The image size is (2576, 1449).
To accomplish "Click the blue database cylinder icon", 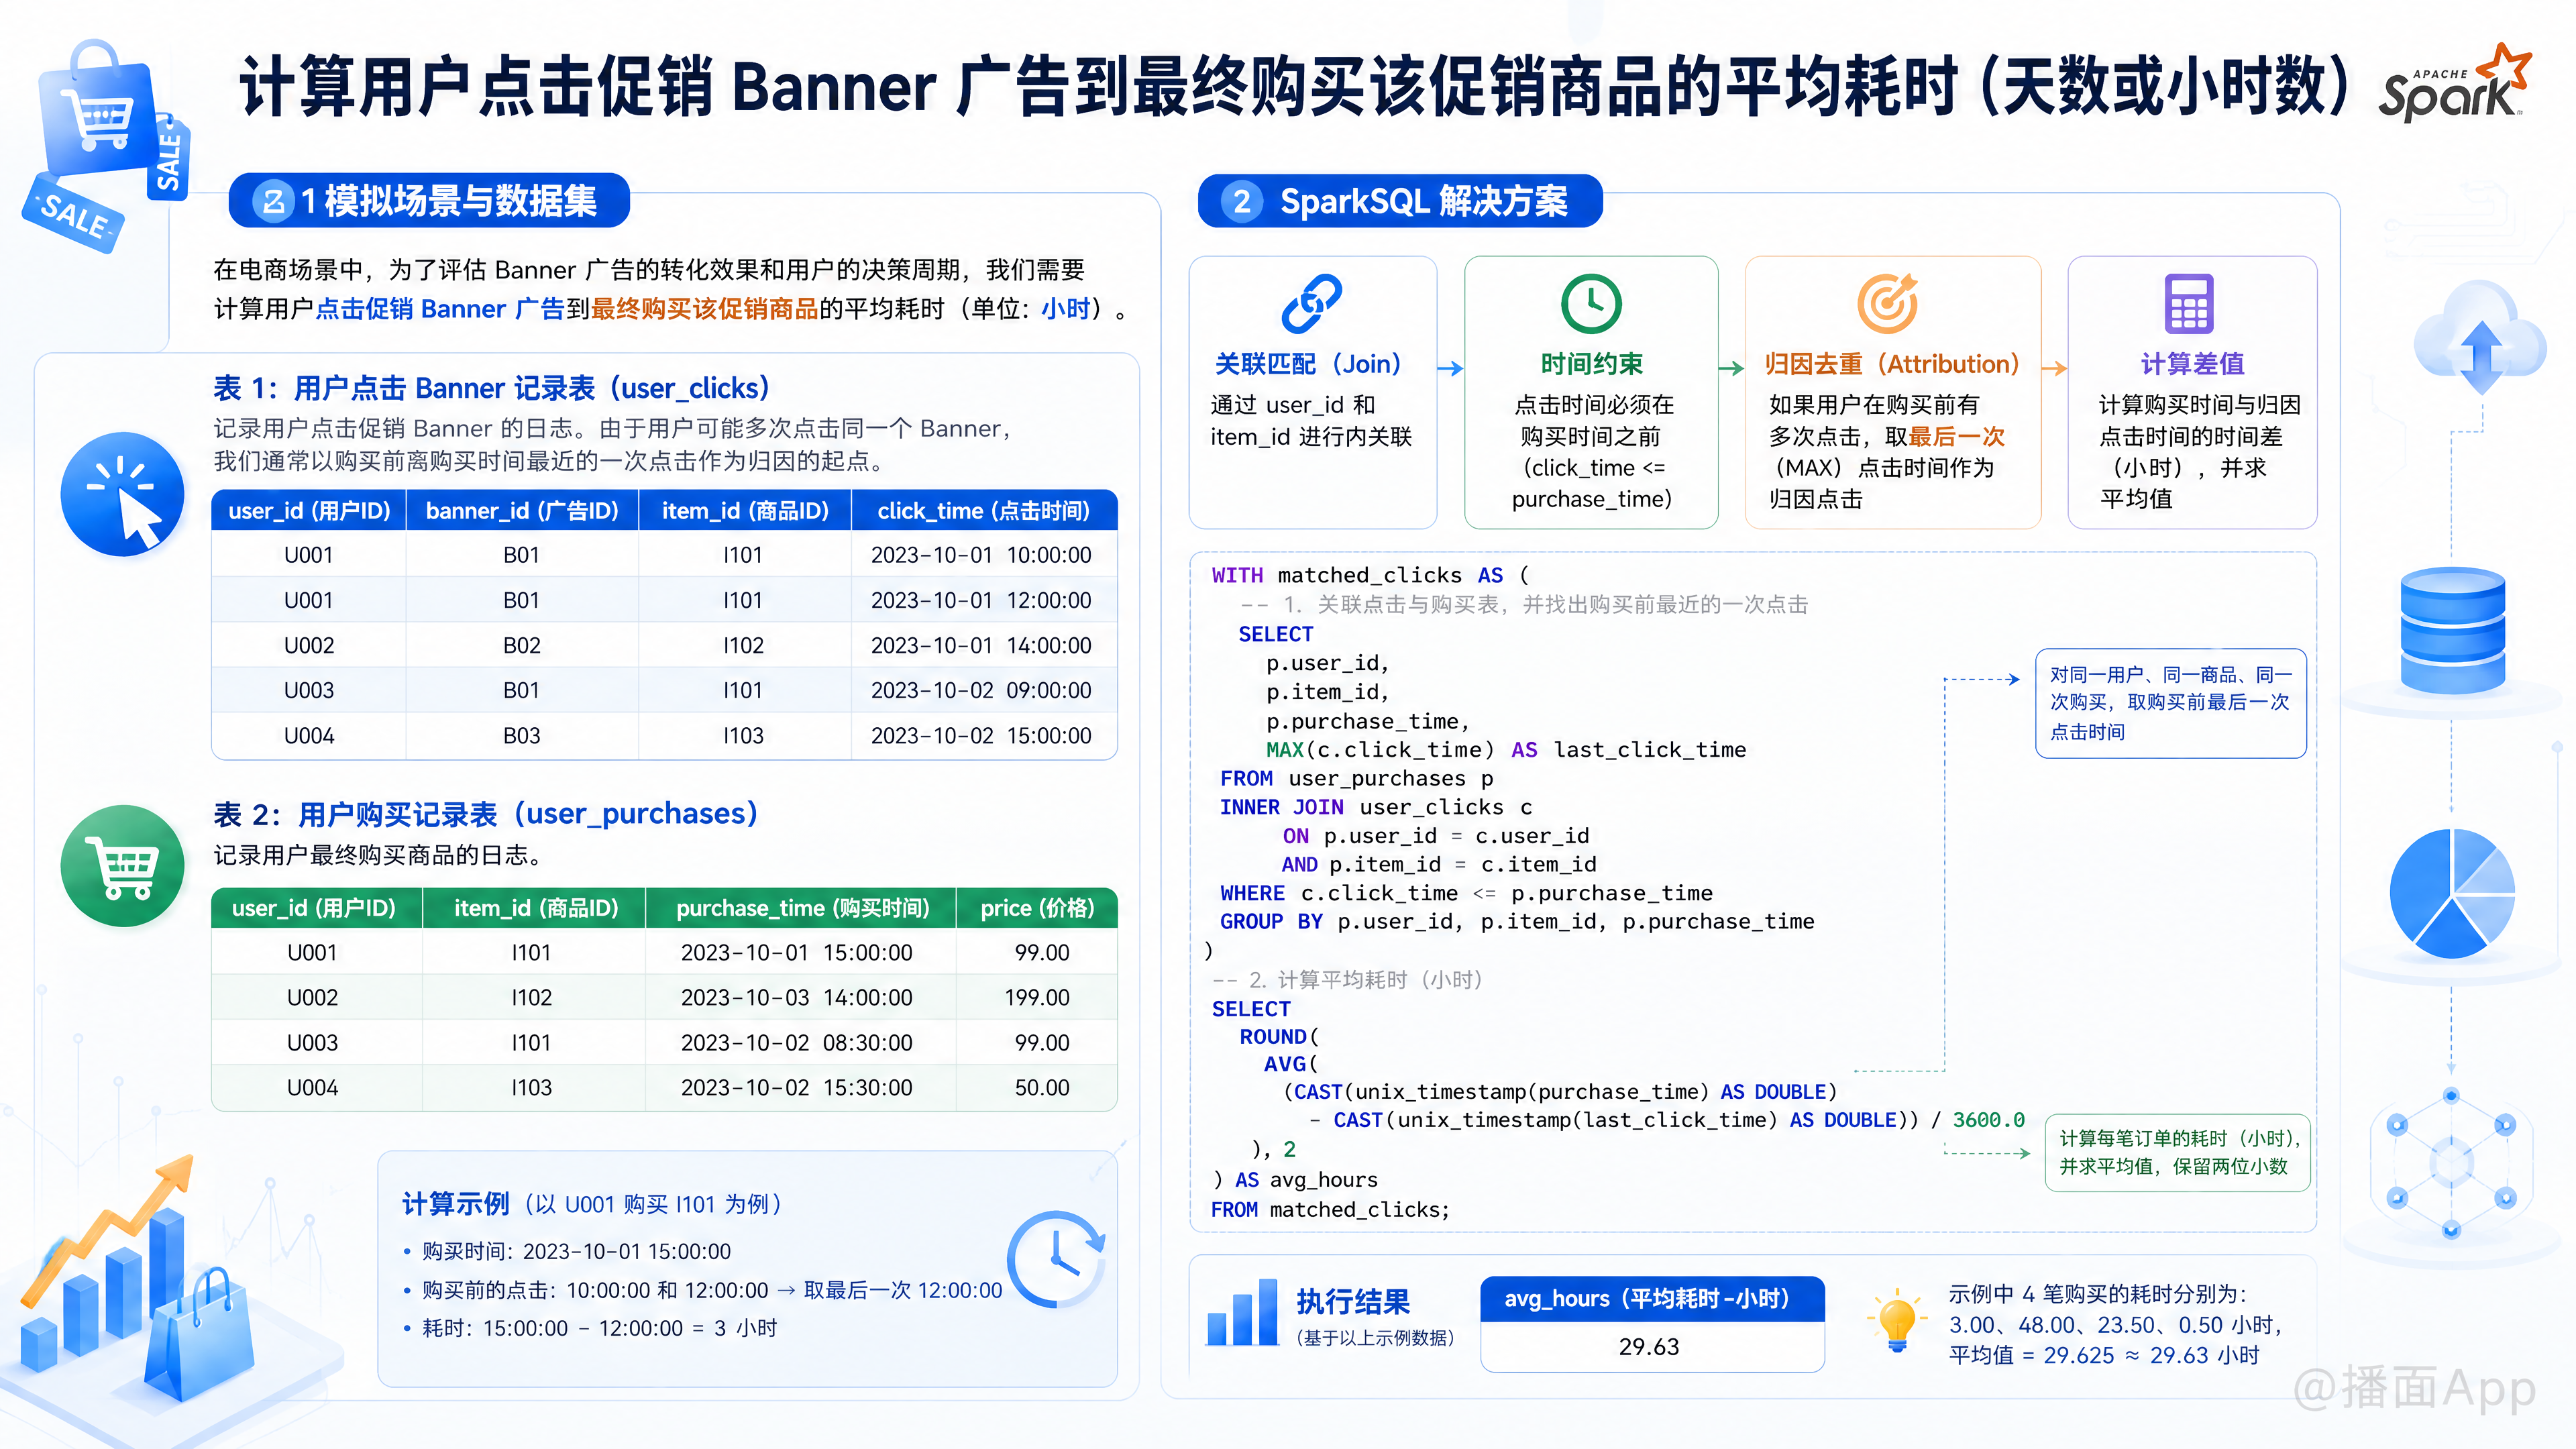I will coord(2452,631).
